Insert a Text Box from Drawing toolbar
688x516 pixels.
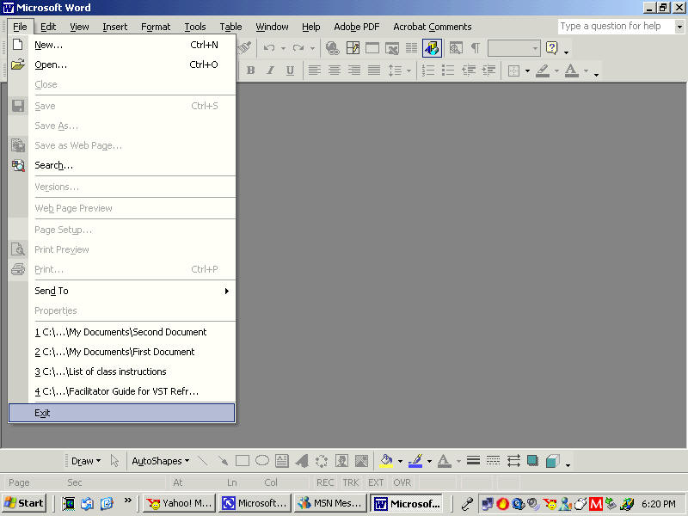point(282,461)
